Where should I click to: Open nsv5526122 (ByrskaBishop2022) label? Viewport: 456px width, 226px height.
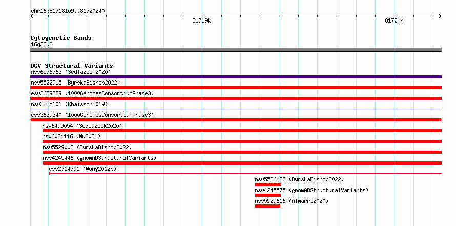tap(299, 179)
